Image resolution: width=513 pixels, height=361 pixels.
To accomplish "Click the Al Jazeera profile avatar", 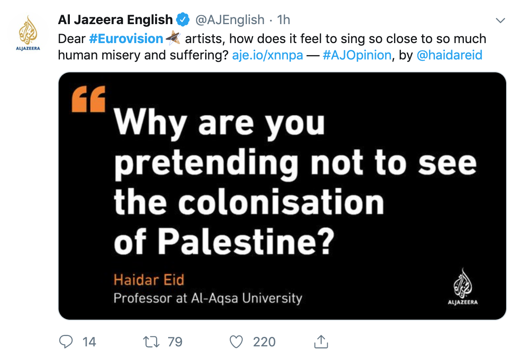I will pos(29,34).
